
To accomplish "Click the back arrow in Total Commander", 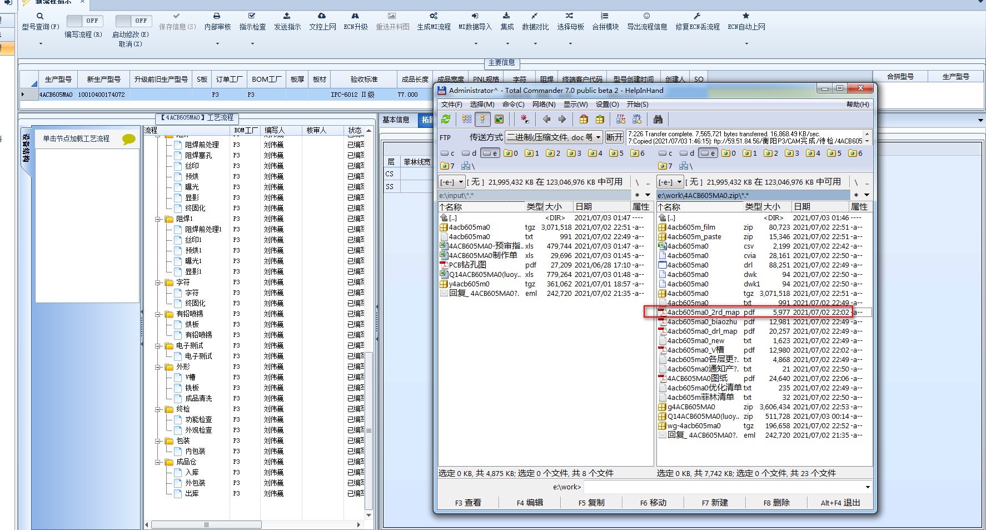I will tap(546, 119).
